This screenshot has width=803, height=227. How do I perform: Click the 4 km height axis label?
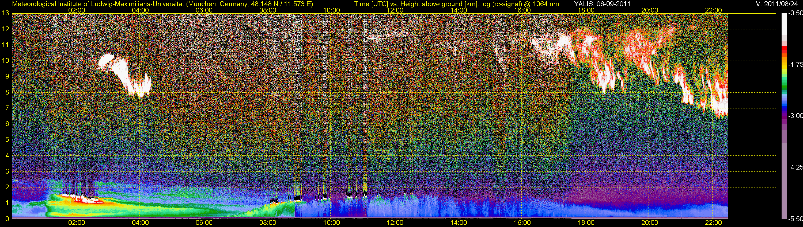tap(8, 155)
